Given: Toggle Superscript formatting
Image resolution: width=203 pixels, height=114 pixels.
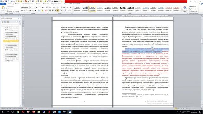Looking at the screenshot, I should (x=35, y=10).
